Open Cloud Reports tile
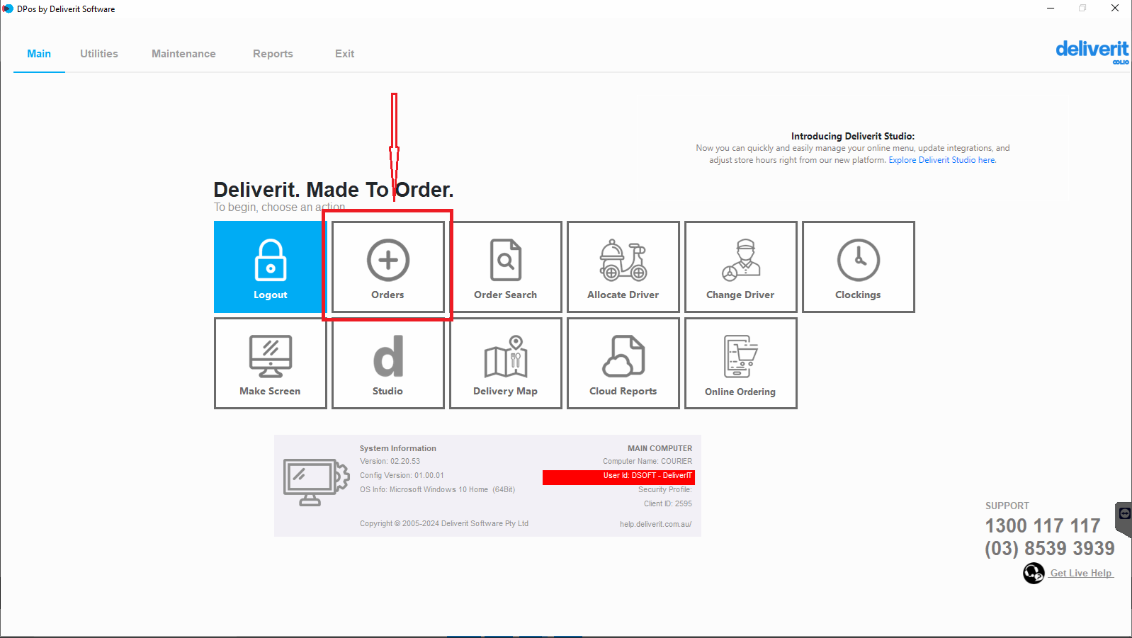Screen dimensions: 1132x638 [623, 363]
